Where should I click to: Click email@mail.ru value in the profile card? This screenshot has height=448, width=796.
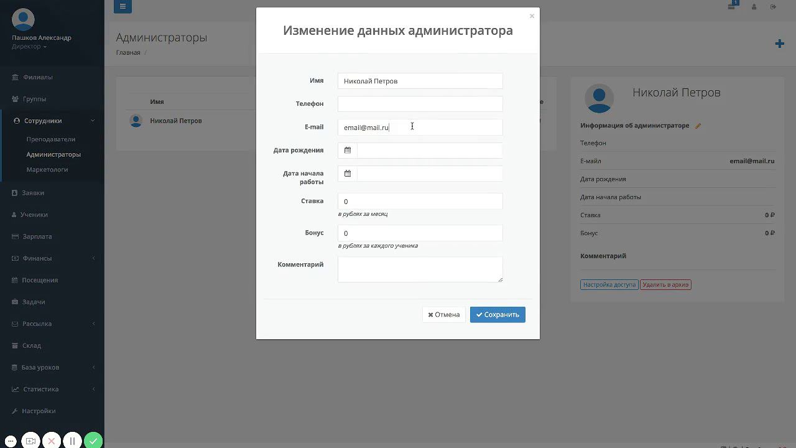pos(752,161)
